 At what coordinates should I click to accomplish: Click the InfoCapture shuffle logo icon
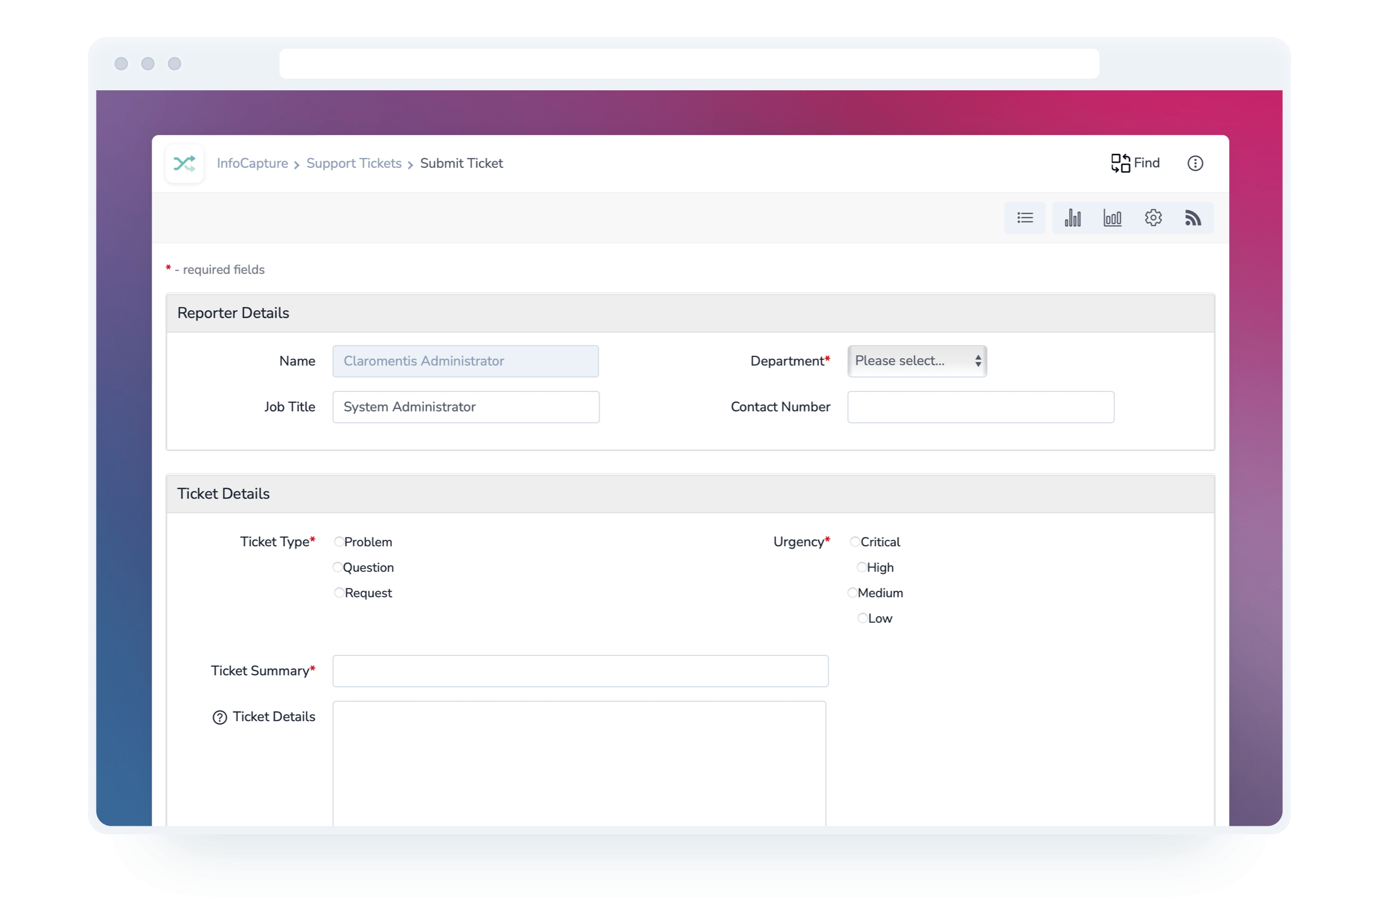[184, 163]
